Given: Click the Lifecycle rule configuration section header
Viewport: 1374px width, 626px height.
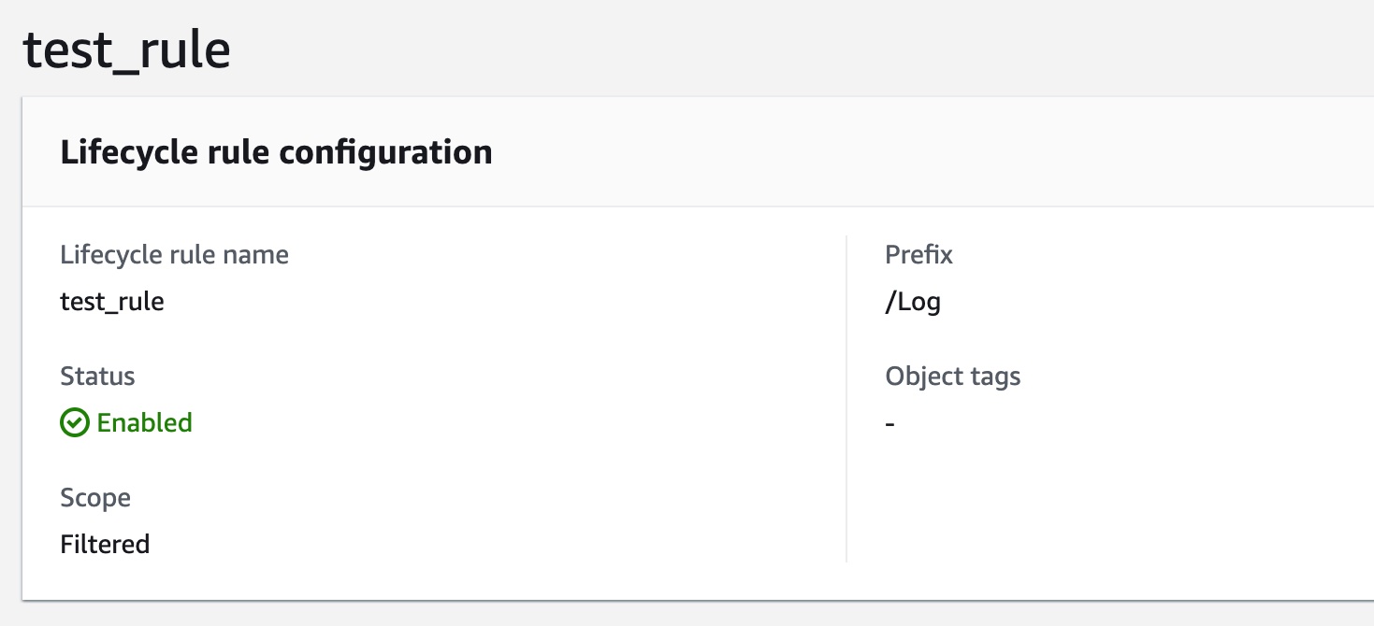Looking at the screenshot, I should click(x=276, y=151).
